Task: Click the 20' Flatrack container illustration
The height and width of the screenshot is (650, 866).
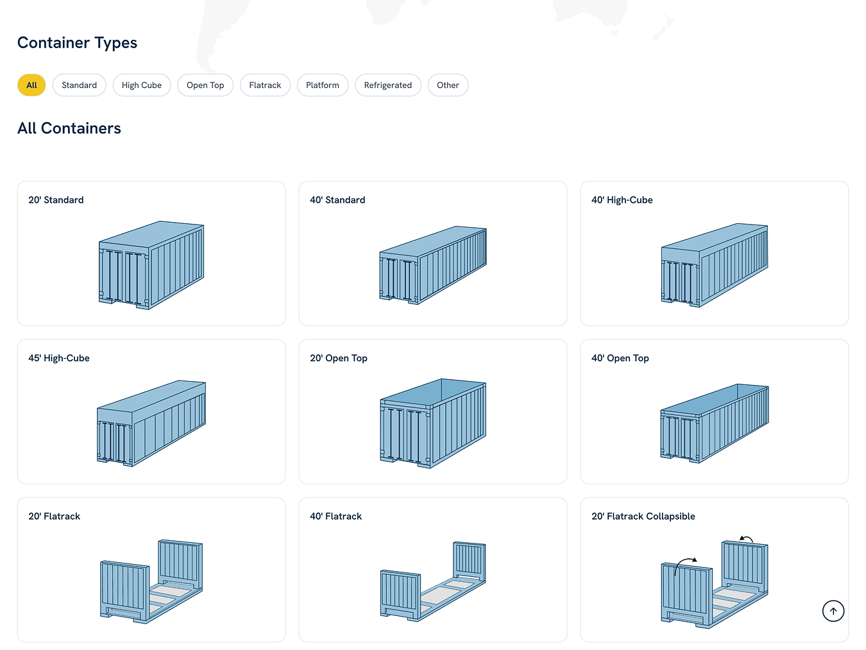Action: 151,581
